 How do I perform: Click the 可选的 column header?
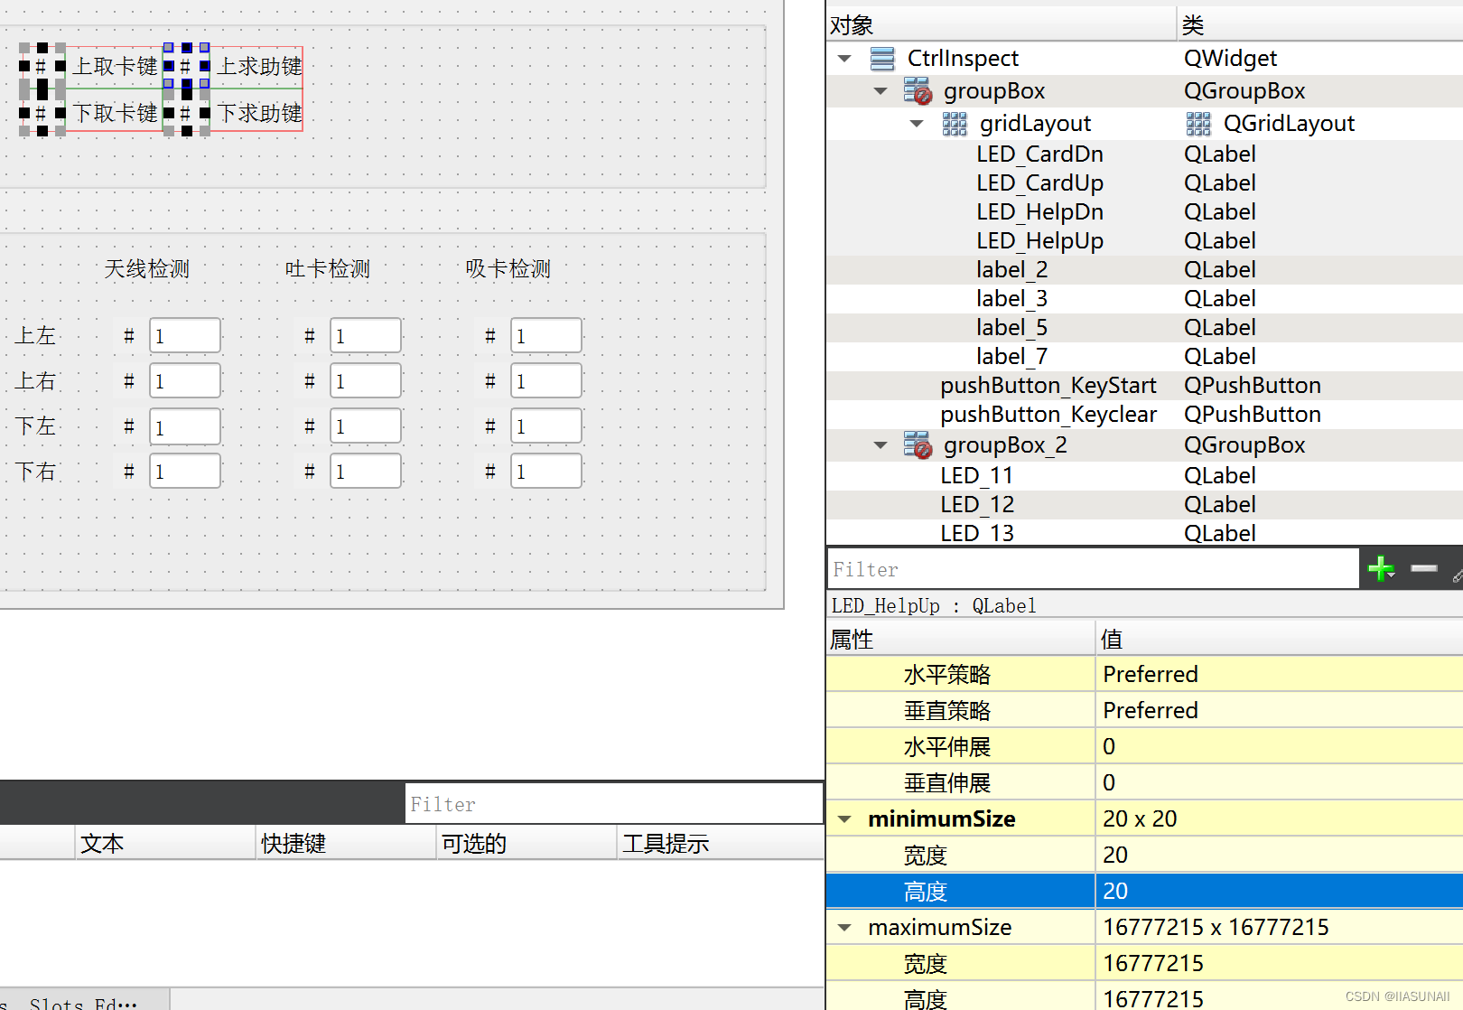click(526, 844)
